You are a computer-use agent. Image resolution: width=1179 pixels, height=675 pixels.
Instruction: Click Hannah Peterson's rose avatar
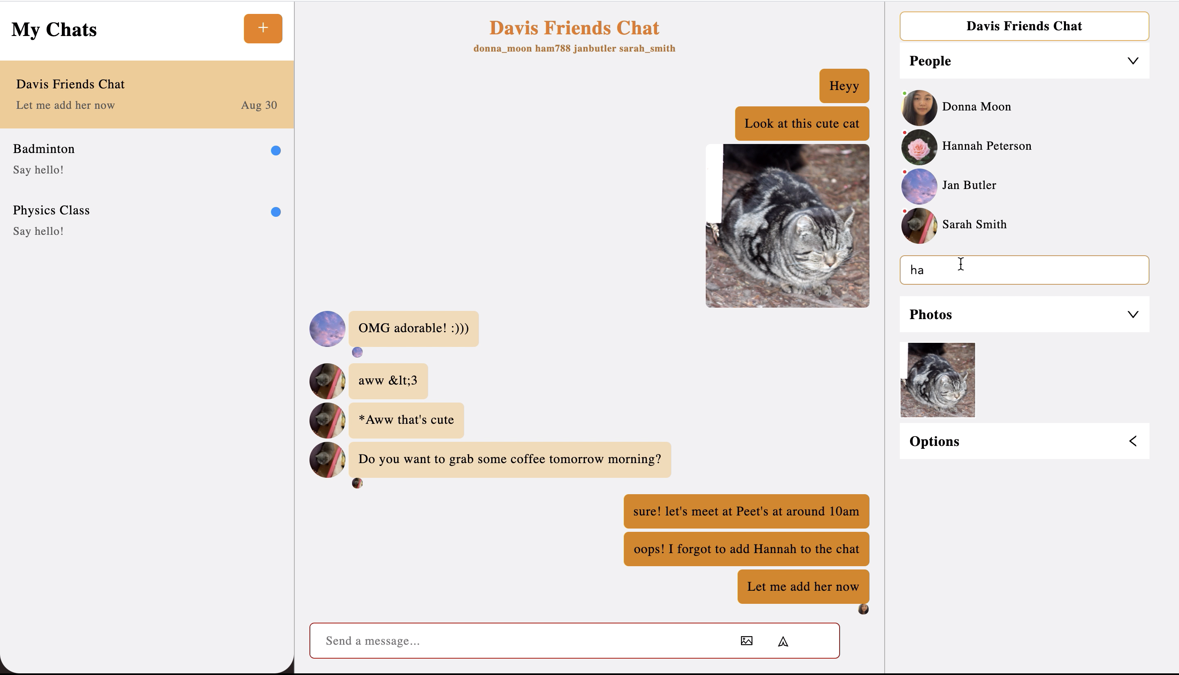919,146
